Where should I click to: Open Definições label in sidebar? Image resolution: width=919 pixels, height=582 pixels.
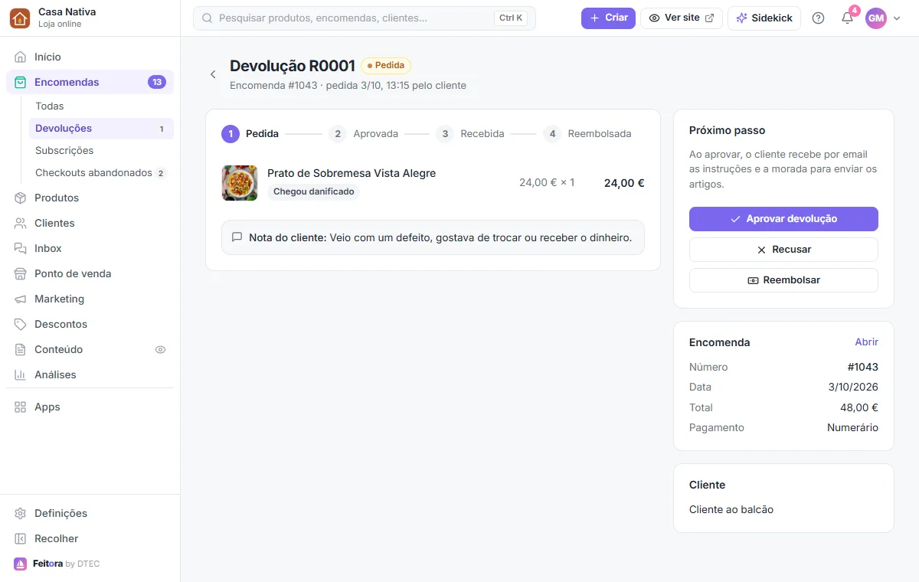(x=61, y=513)
